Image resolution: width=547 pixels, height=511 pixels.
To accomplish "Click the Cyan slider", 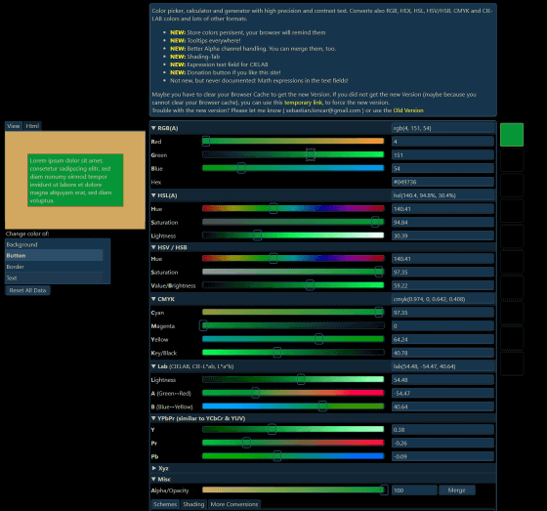I will (x=293, y=313).
